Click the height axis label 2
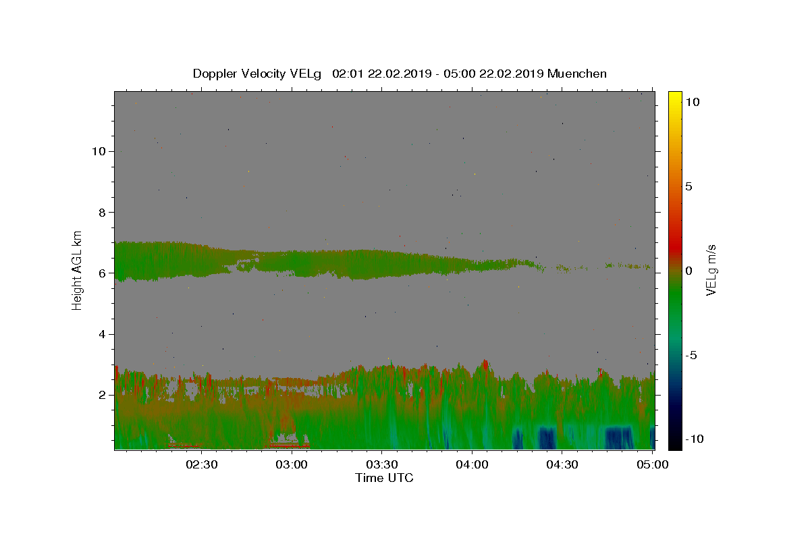This screenshot has height=540, width=810. click(101, 395)
